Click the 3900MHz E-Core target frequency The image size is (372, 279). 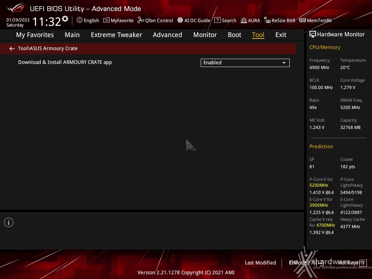[x=319, y=205]
